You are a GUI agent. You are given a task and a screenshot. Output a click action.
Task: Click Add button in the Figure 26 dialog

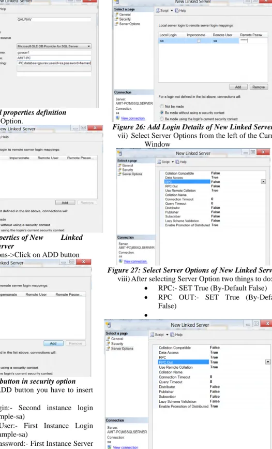tap(238, 87)
